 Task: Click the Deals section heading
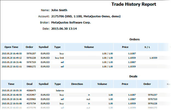pos(133,76)
